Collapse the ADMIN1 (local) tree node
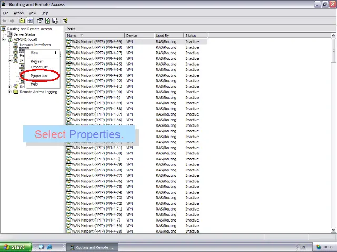This screenshot has height=252, width=337. tap(4, 40)
